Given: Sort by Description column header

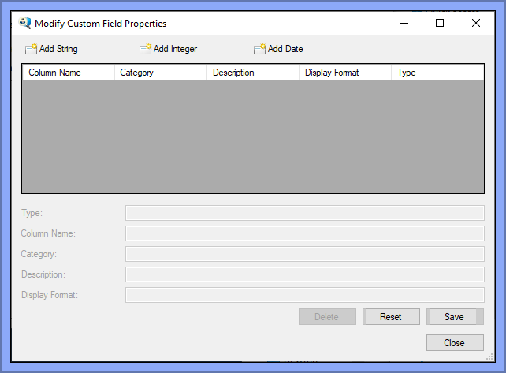Looking at the screenshot, I should (x=253, y=73).
